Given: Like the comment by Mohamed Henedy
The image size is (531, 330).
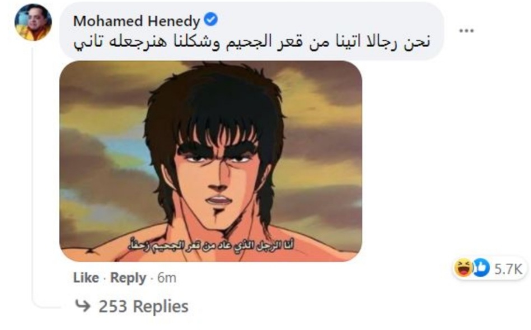Looking at the screenshot, I should click(x=86, y=278).
